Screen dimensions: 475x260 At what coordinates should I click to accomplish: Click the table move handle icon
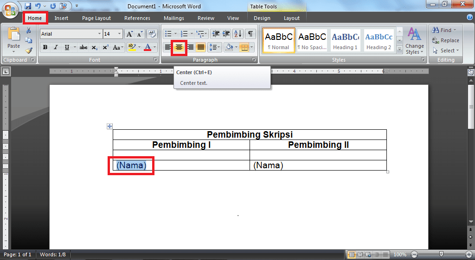110,126
